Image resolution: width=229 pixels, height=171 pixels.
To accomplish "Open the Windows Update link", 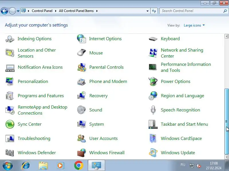I will coord(178,153).
